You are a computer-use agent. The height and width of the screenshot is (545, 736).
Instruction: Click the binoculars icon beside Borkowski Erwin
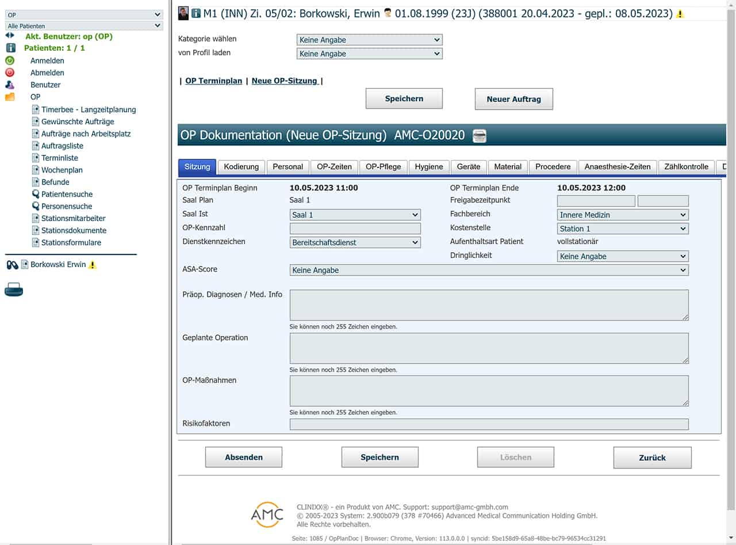point(12,265)
